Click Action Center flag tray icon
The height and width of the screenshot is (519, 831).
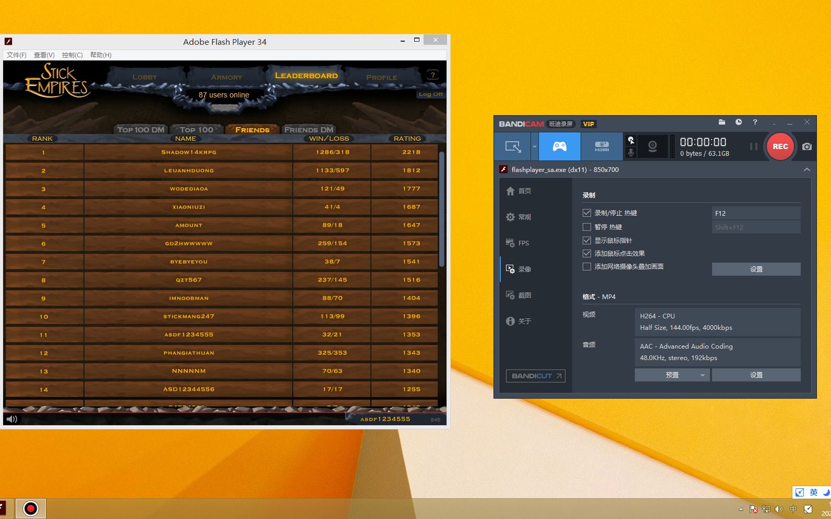click(754, 509)
